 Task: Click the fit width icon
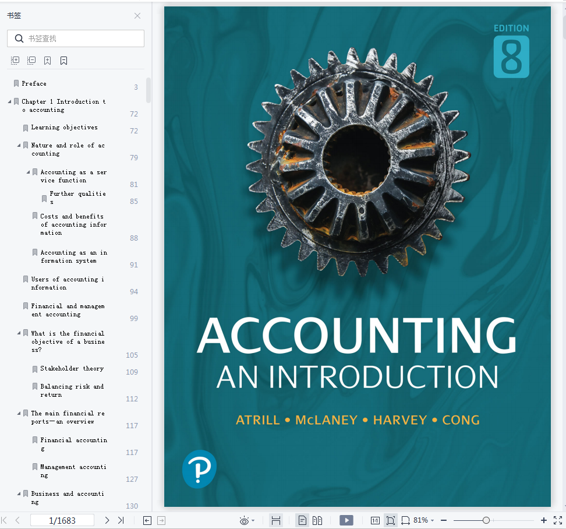[x=405, y=520]
